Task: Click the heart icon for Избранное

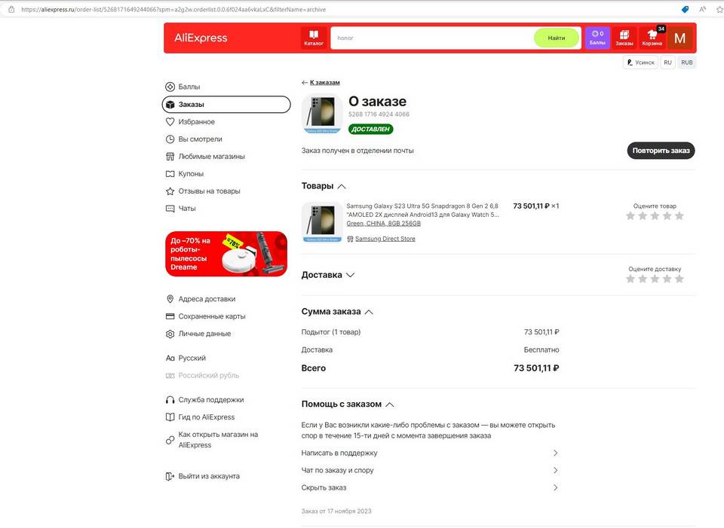Action: point(170,122)
